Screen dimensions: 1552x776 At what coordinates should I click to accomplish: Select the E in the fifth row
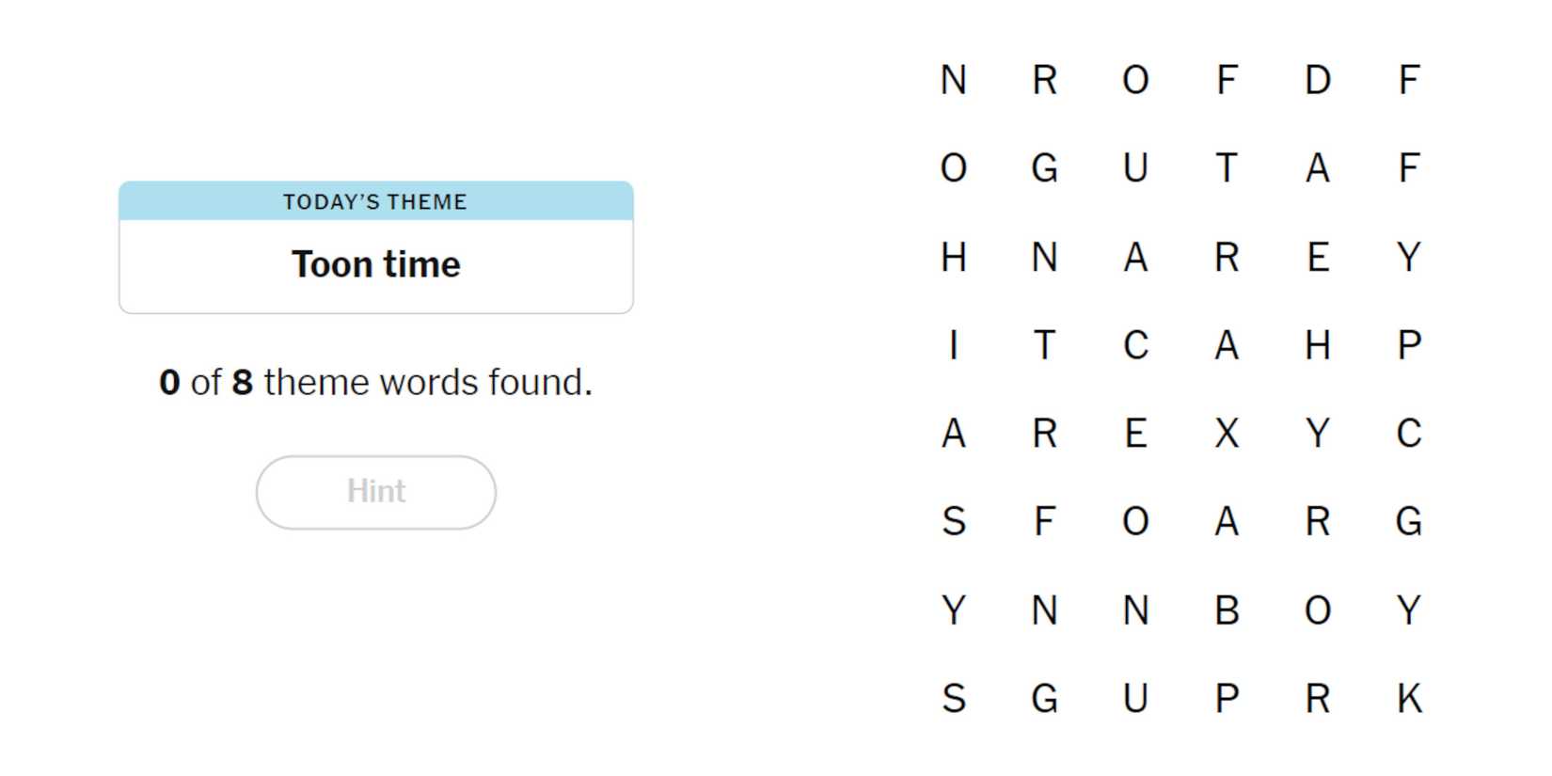click(1135, 434)
